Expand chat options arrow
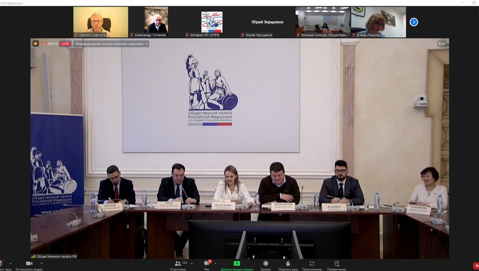Viewport: 479px width, 271px height. click(215, 264)
